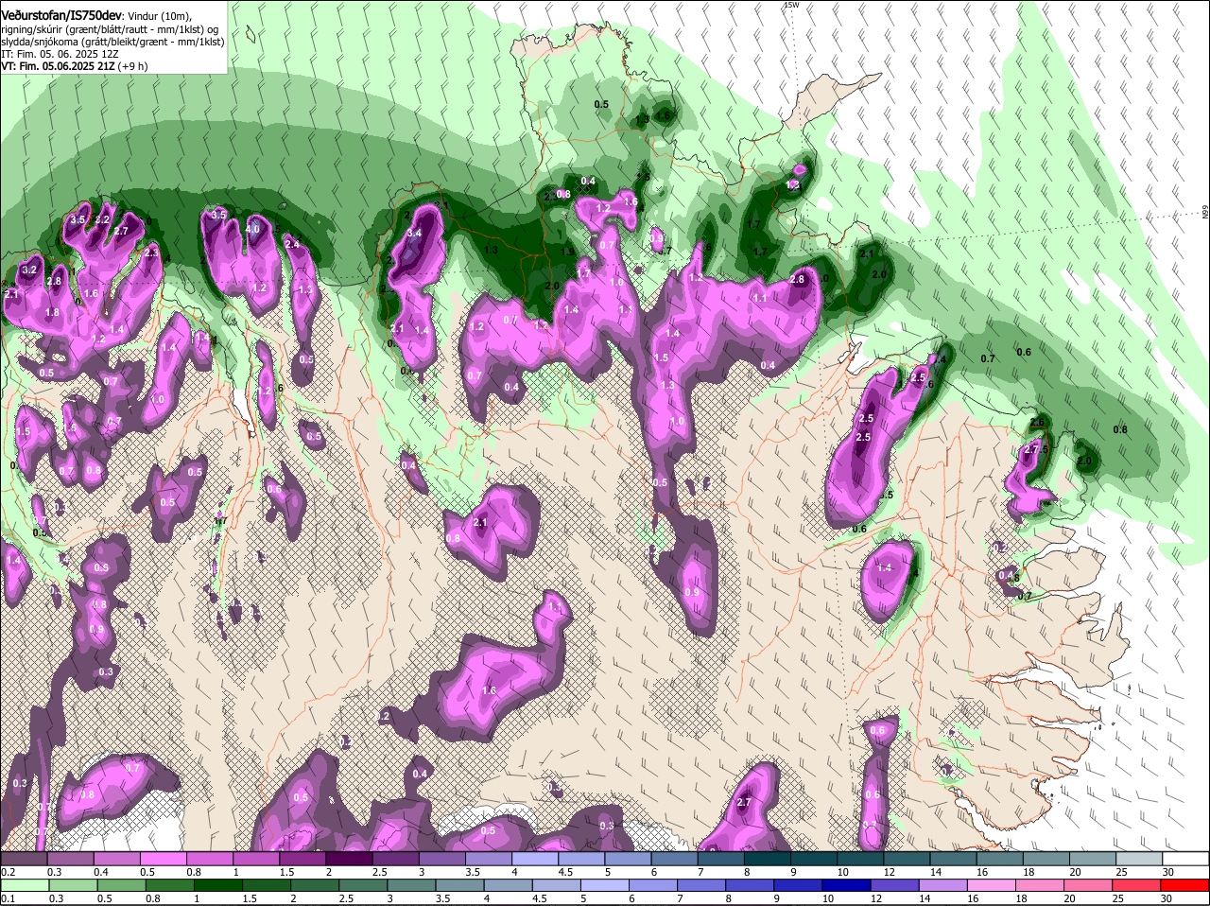Click the '0.4' label on the upper snow scale
1210x906 pixels.
tap(101, 871)
